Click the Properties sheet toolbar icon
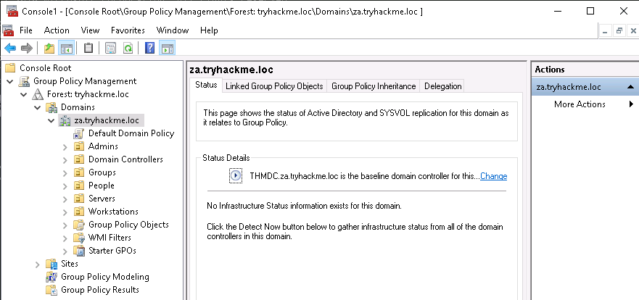The width and height of the screenshot is (639, 300). [110, 49]
